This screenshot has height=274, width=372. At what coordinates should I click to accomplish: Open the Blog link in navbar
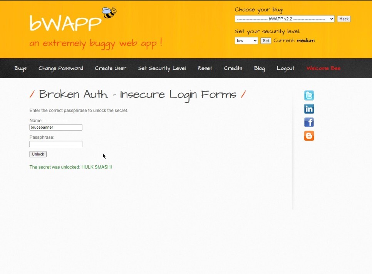pyautogui.click(x=259, y=68)
